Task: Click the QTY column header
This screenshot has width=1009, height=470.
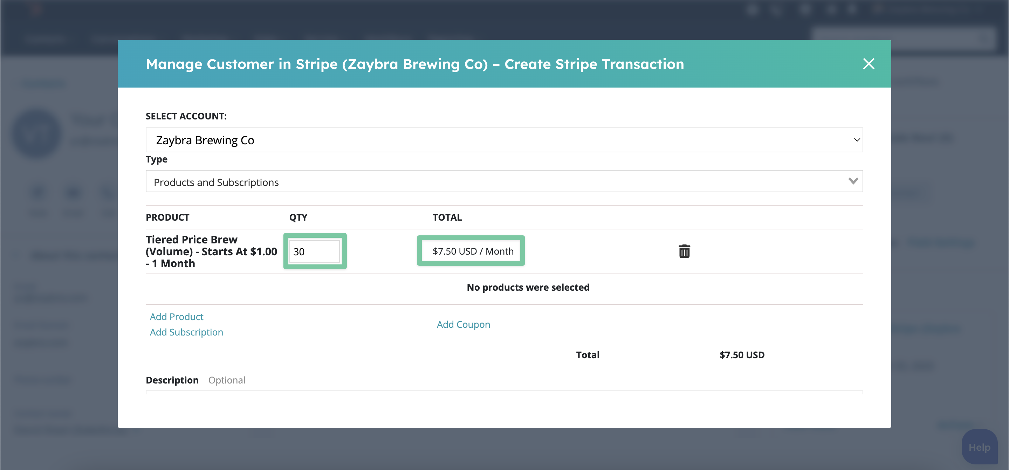Action: coord(298,217)
